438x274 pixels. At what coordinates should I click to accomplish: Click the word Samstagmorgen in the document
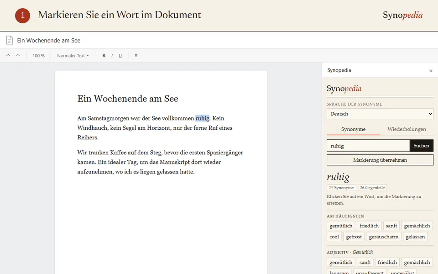pos(109,119)
